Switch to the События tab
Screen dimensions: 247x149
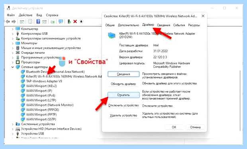tap(179, 25)
